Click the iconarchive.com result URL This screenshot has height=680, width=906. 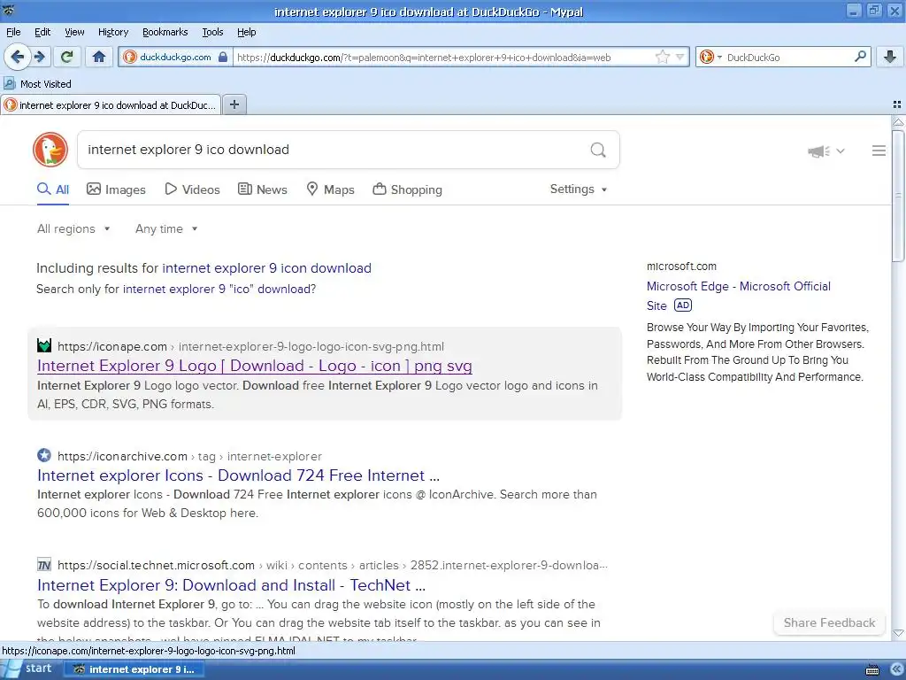coord(189,456)
